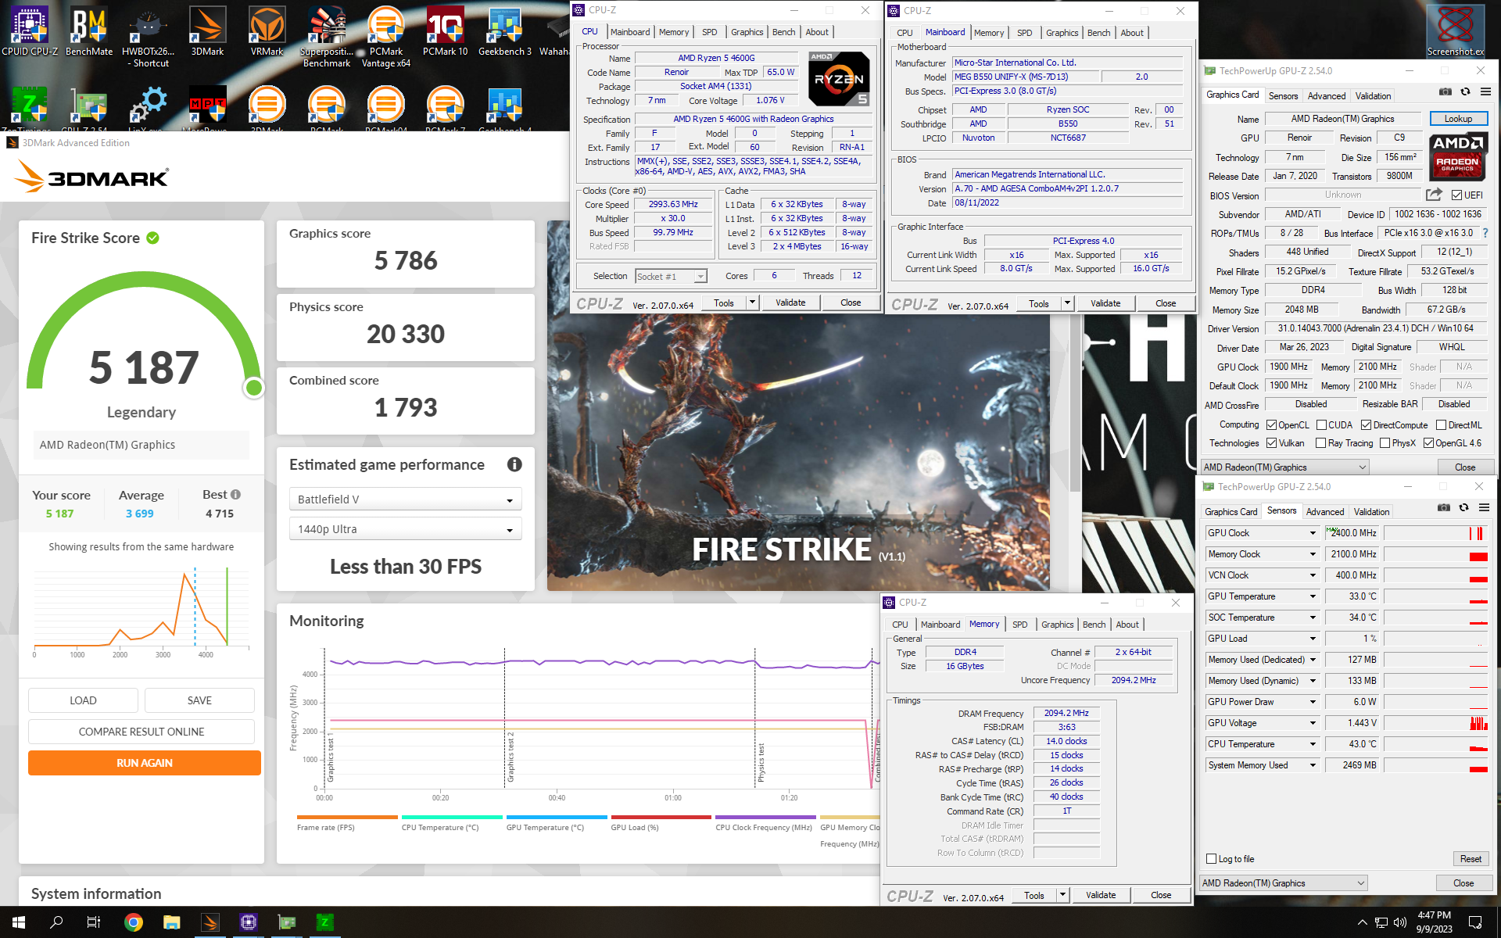Click the GPU Temperature blue legend line
Viewport: 1501px width, 938px height.
[557, 818]
